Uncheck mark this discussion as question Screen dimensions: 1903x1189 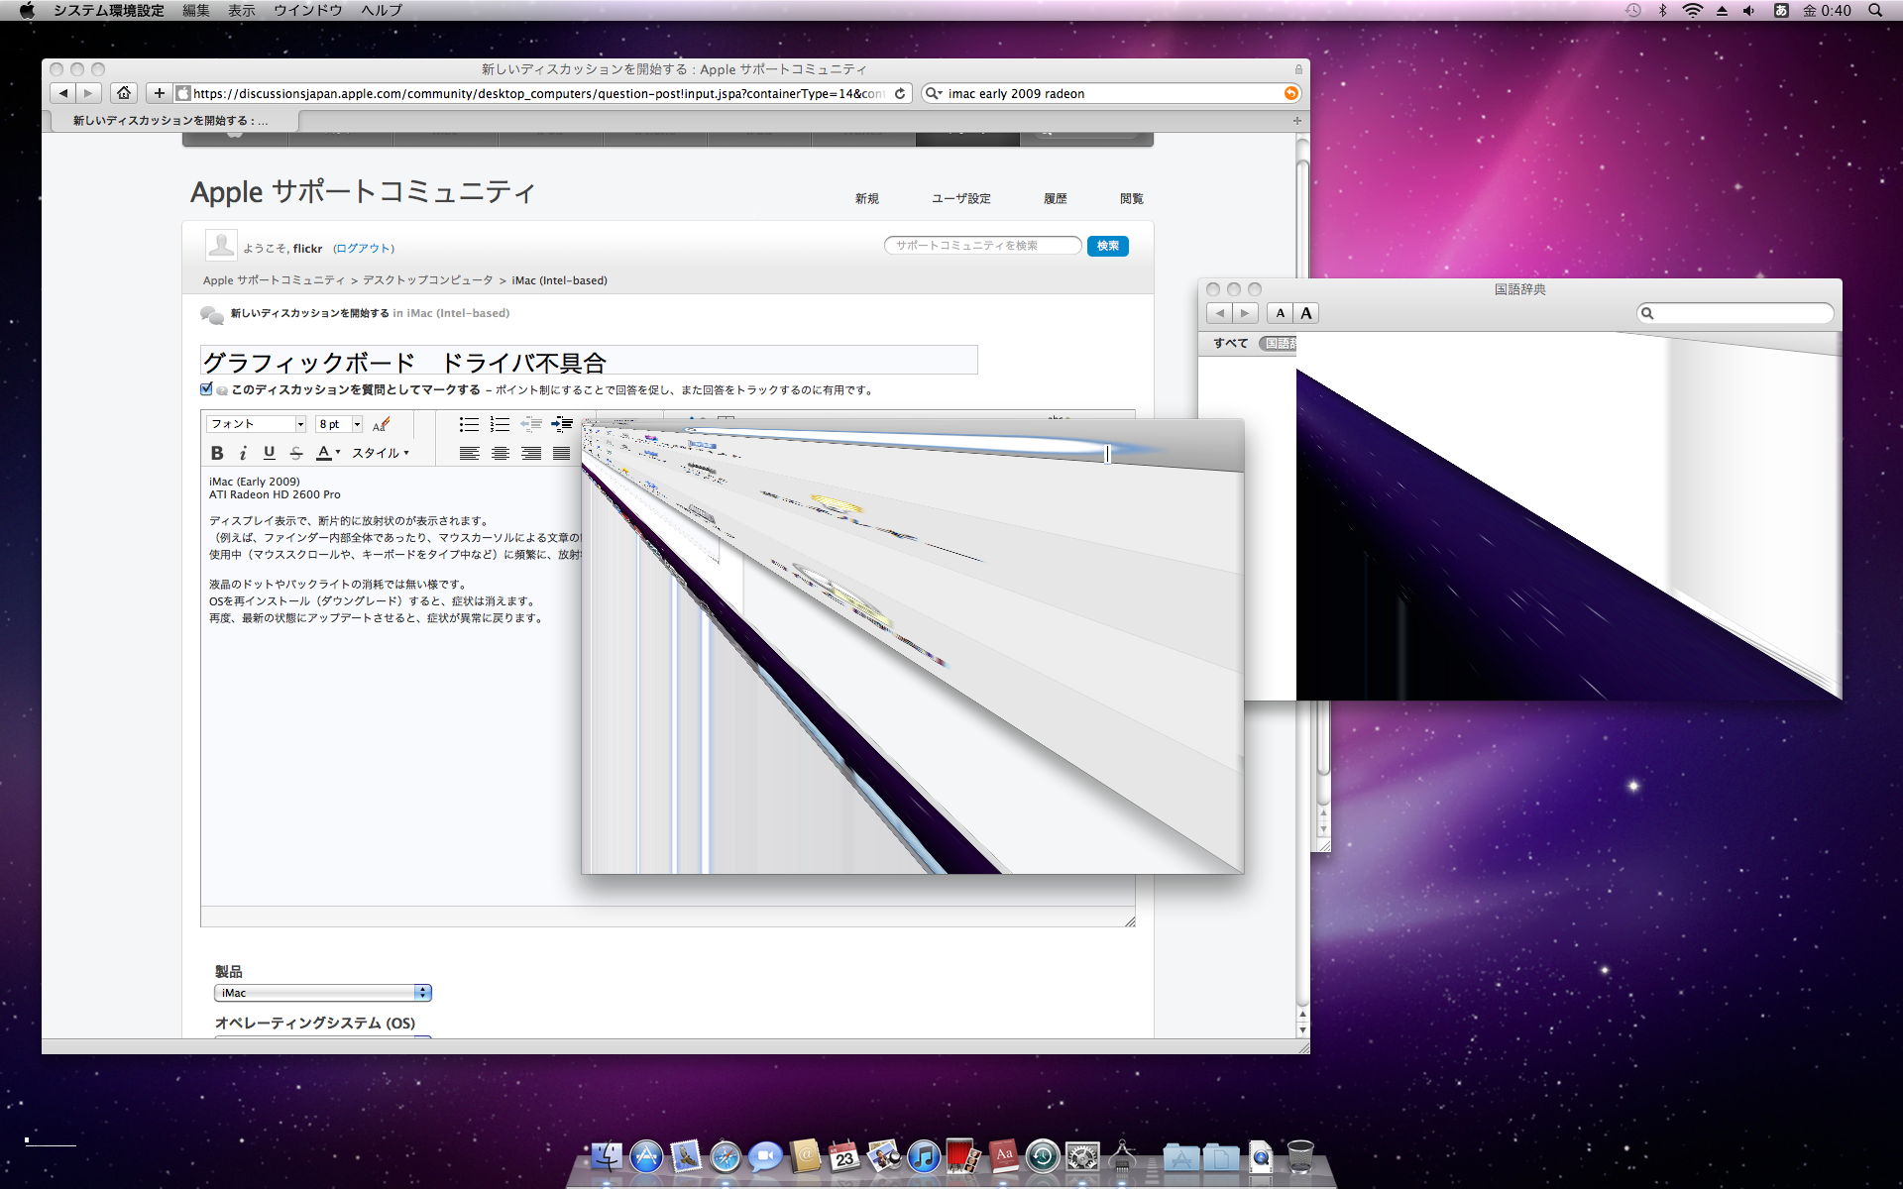[206, 389]
